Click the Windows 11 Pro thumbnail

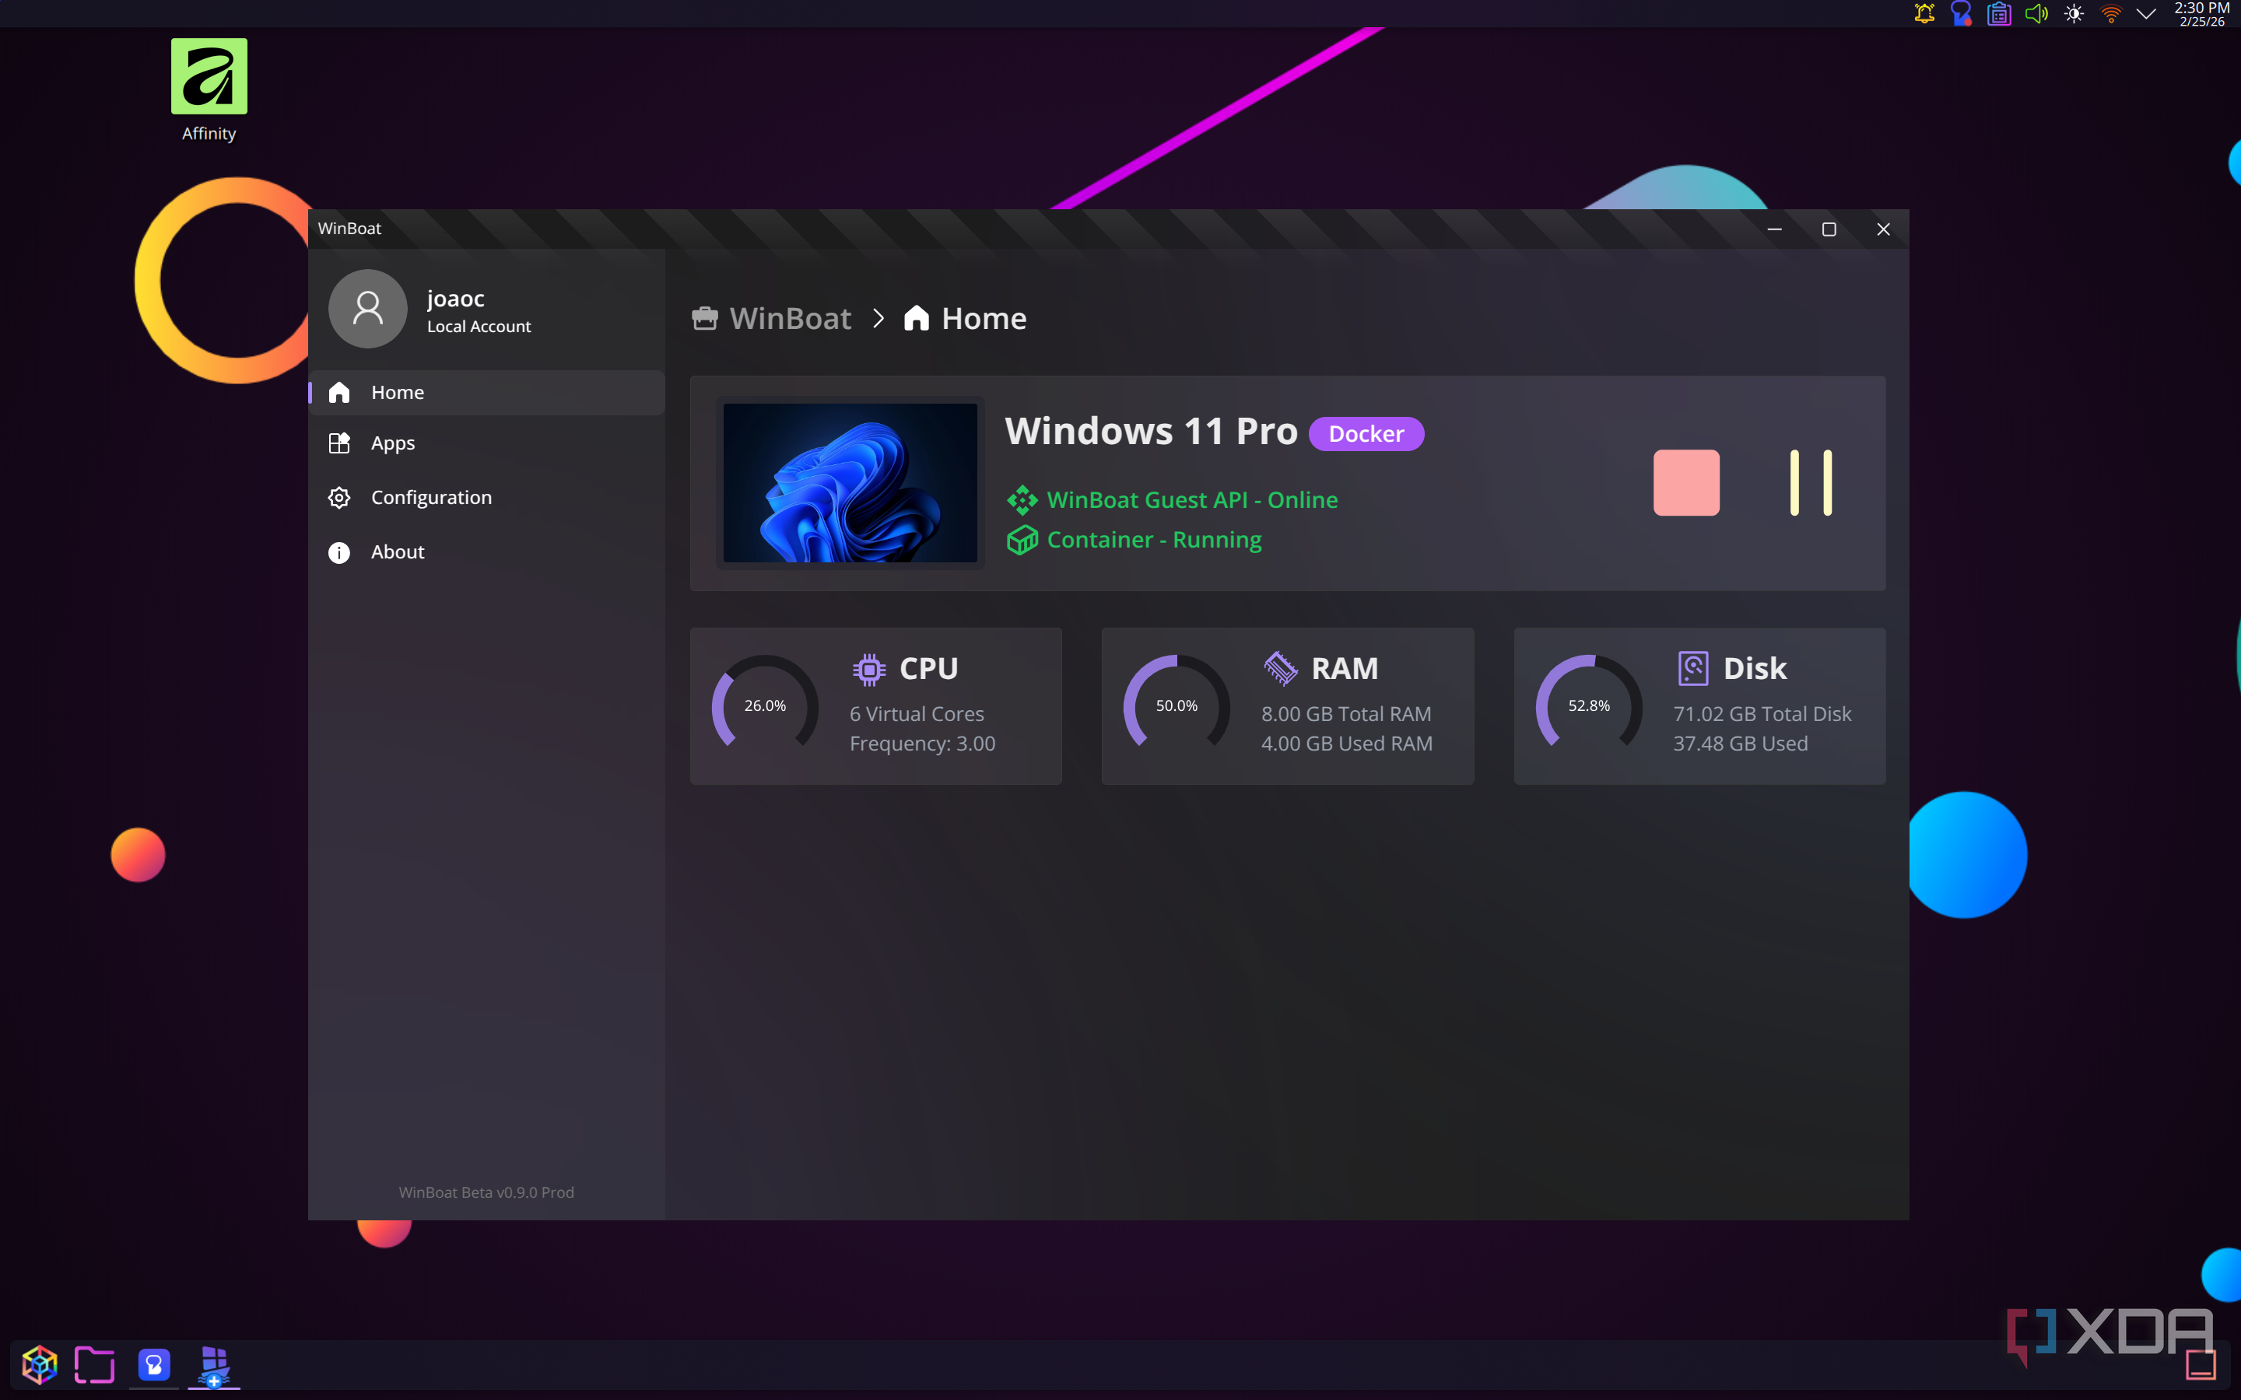click(849, 482)
